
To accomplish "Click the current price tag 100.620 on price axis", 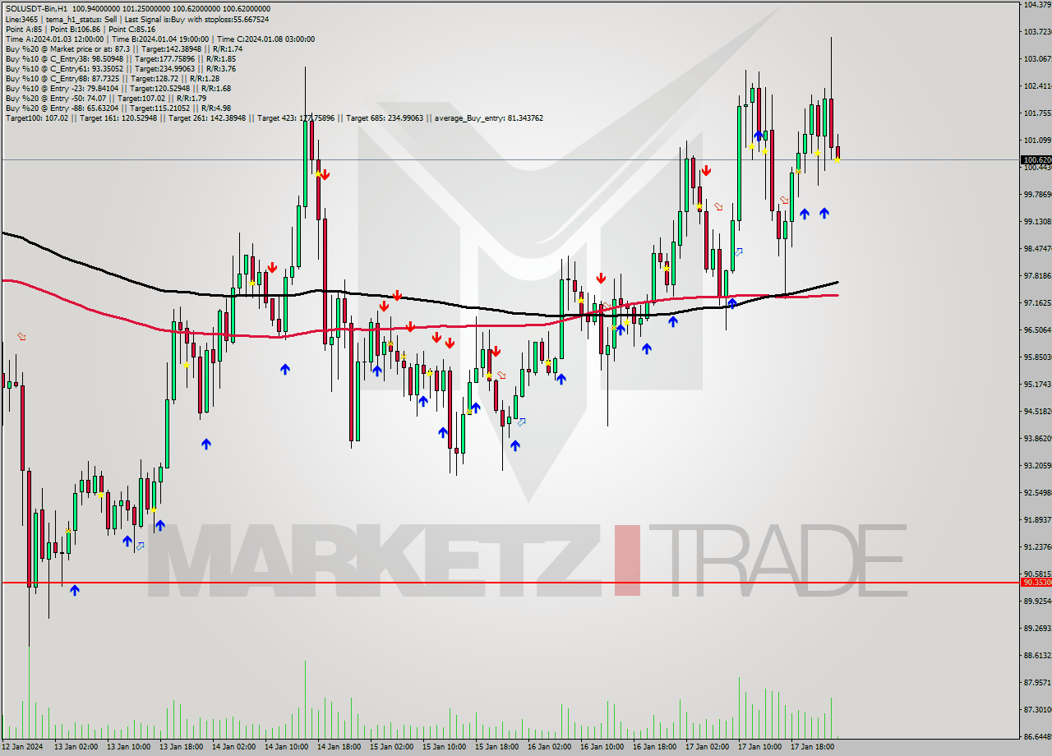I will point(1036,159).
